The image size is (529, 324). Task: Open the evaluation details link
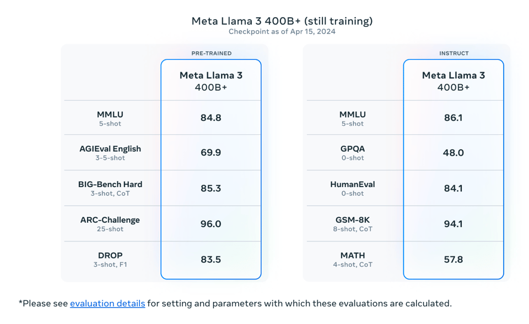tap(107, 304)
